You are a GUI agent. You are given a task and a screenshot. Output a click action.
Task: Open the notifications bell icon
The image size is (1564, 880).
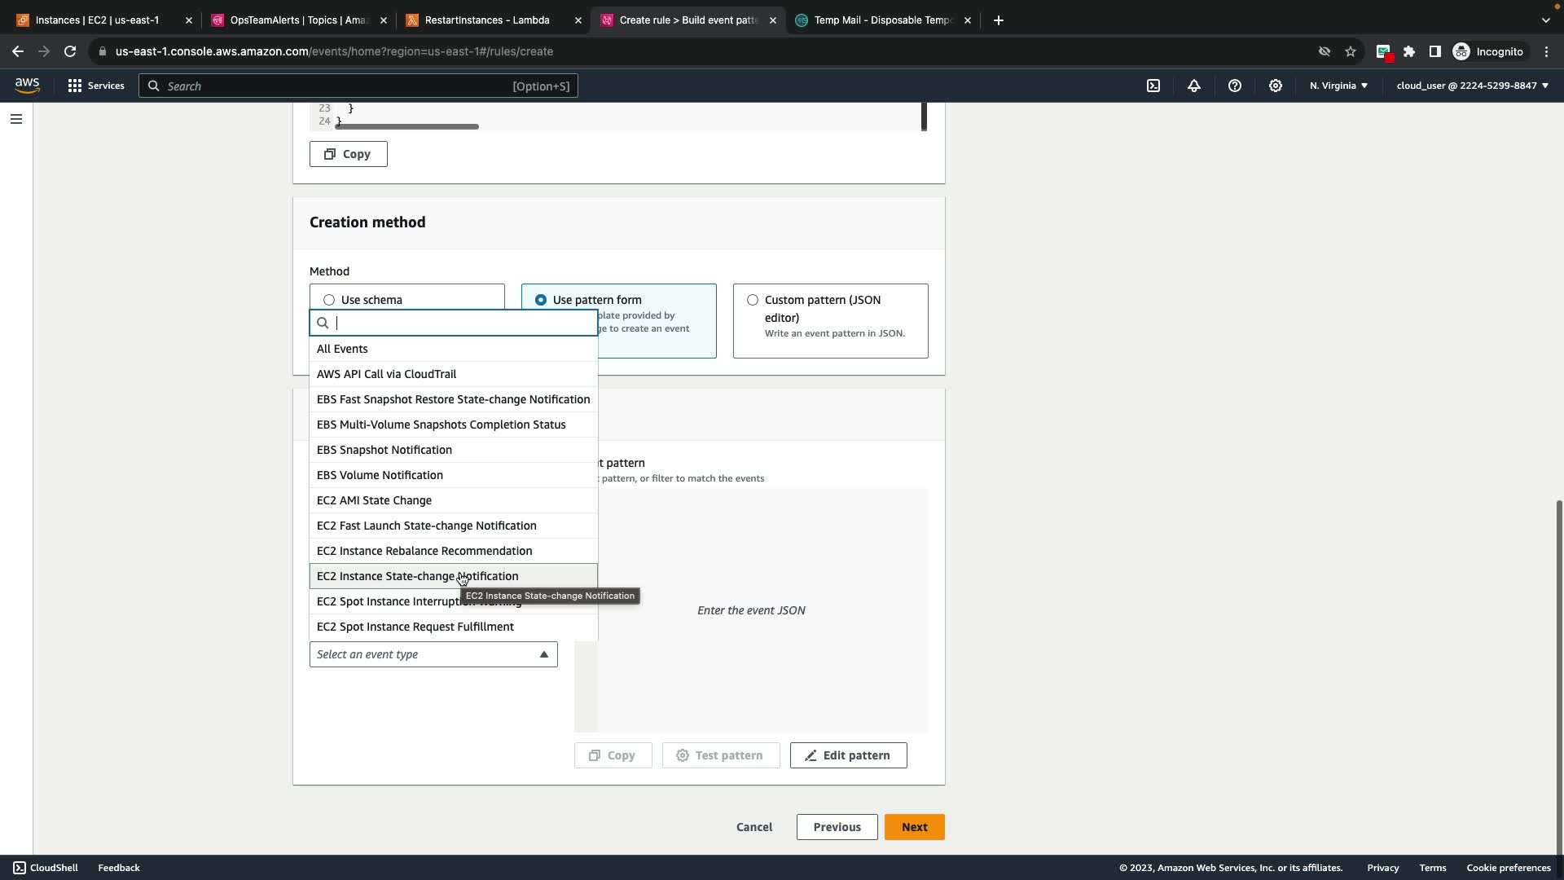click(1194, 86)
